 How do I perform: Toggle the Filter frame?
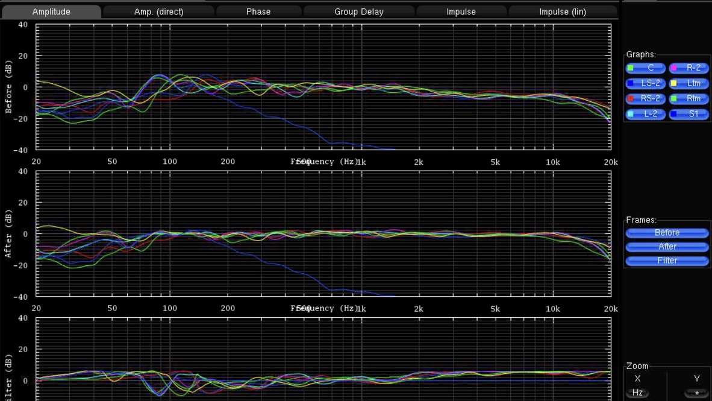pyautogui.click(x=667, y=260)
